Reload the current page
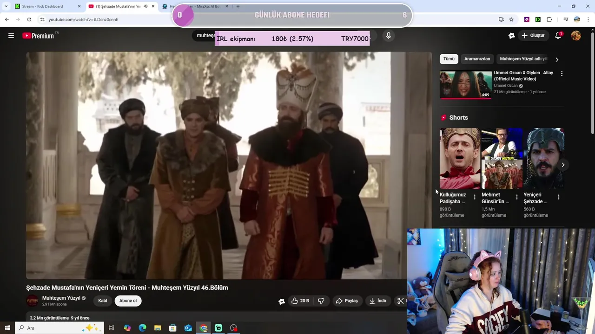 29,19
